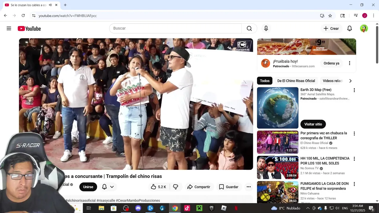Open Earth 3D Map globe thumbnail
The width and height of the screenshot is (379, 213).
(278, 108)
